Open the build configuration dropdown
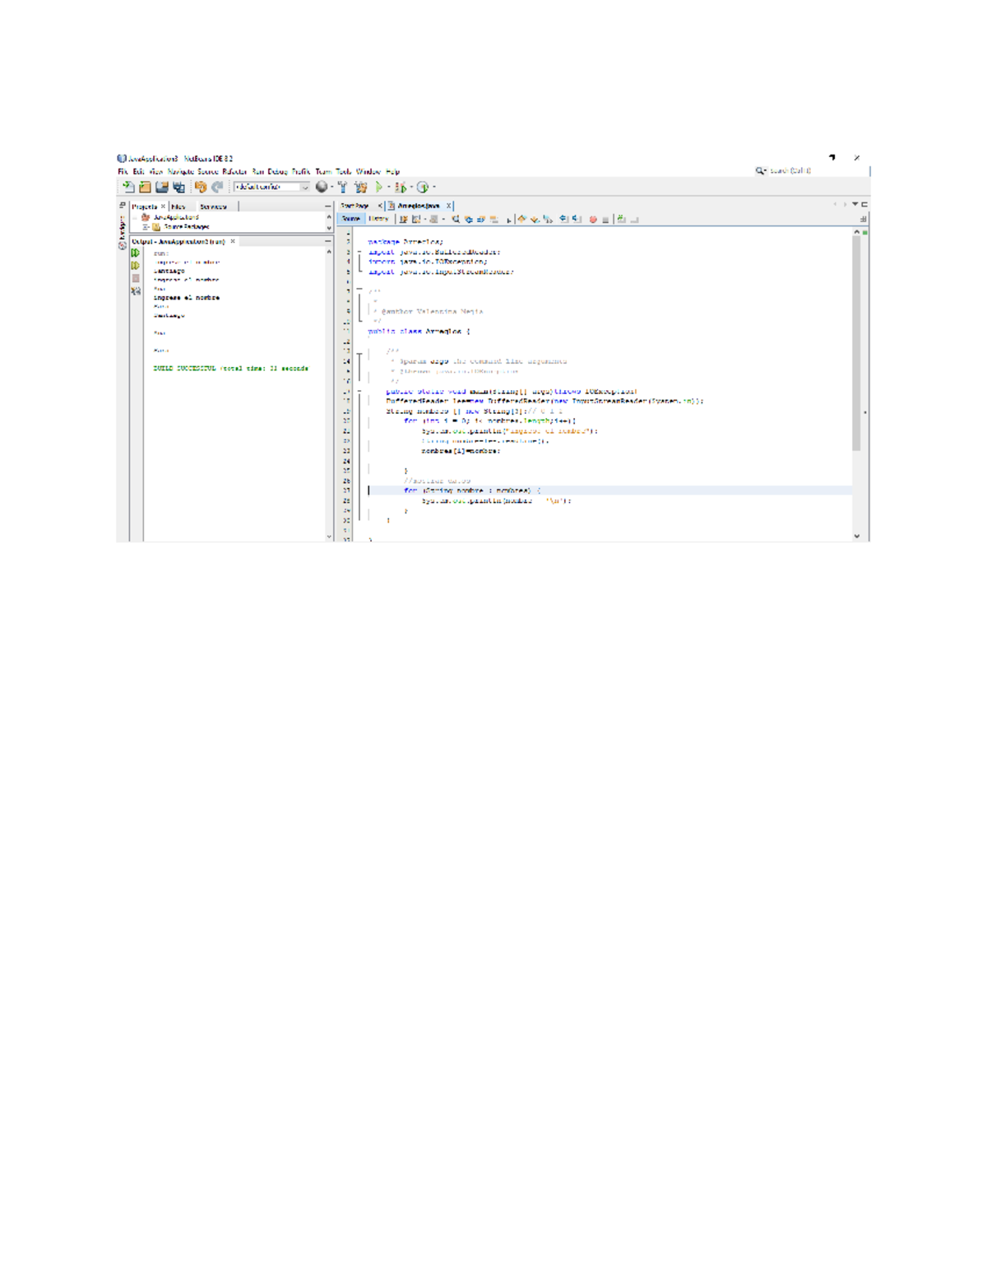The image size is (987, 1278). (304, 187)
